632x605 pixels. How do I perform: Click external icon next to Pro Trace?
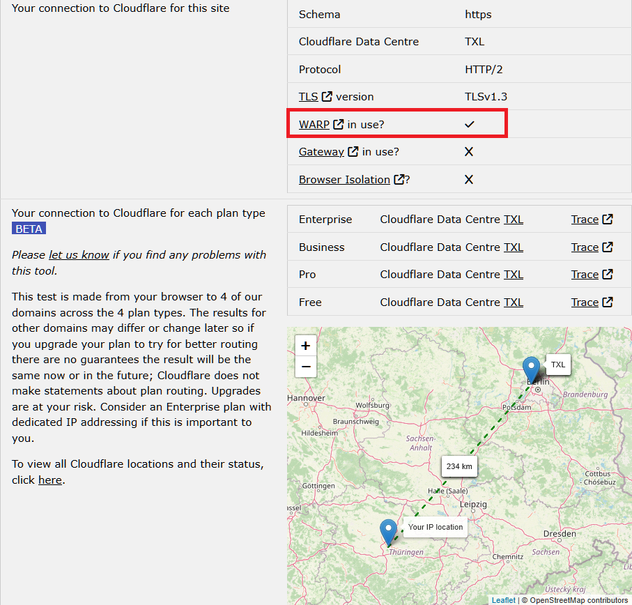(608, 274)
